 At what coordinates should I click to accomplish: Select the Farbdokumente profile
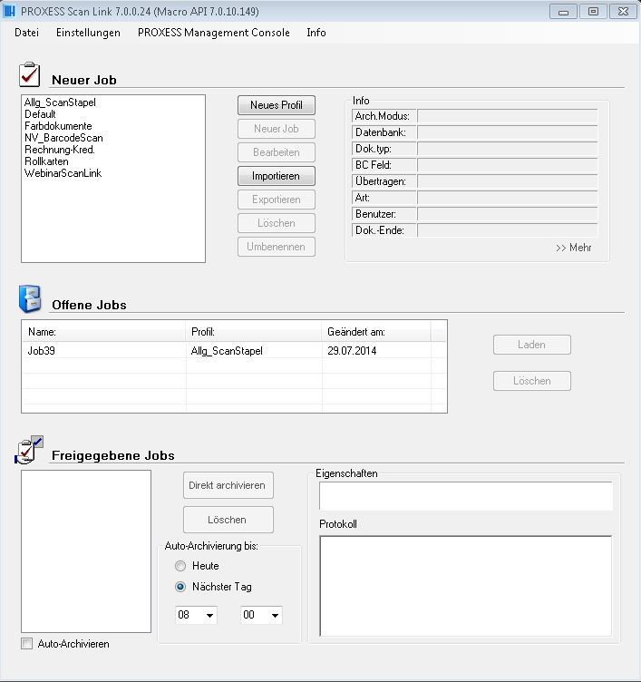click(58, 126)
